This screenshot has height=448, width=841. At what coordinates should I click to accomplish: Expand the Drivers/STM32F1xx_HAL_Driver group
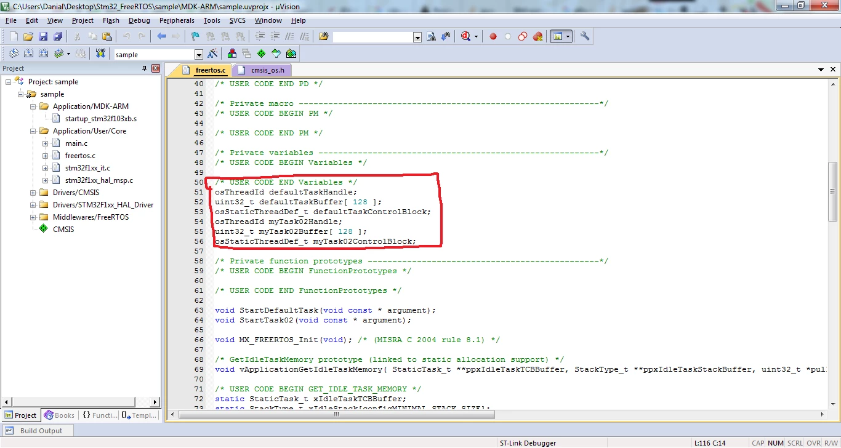[33, 205]
